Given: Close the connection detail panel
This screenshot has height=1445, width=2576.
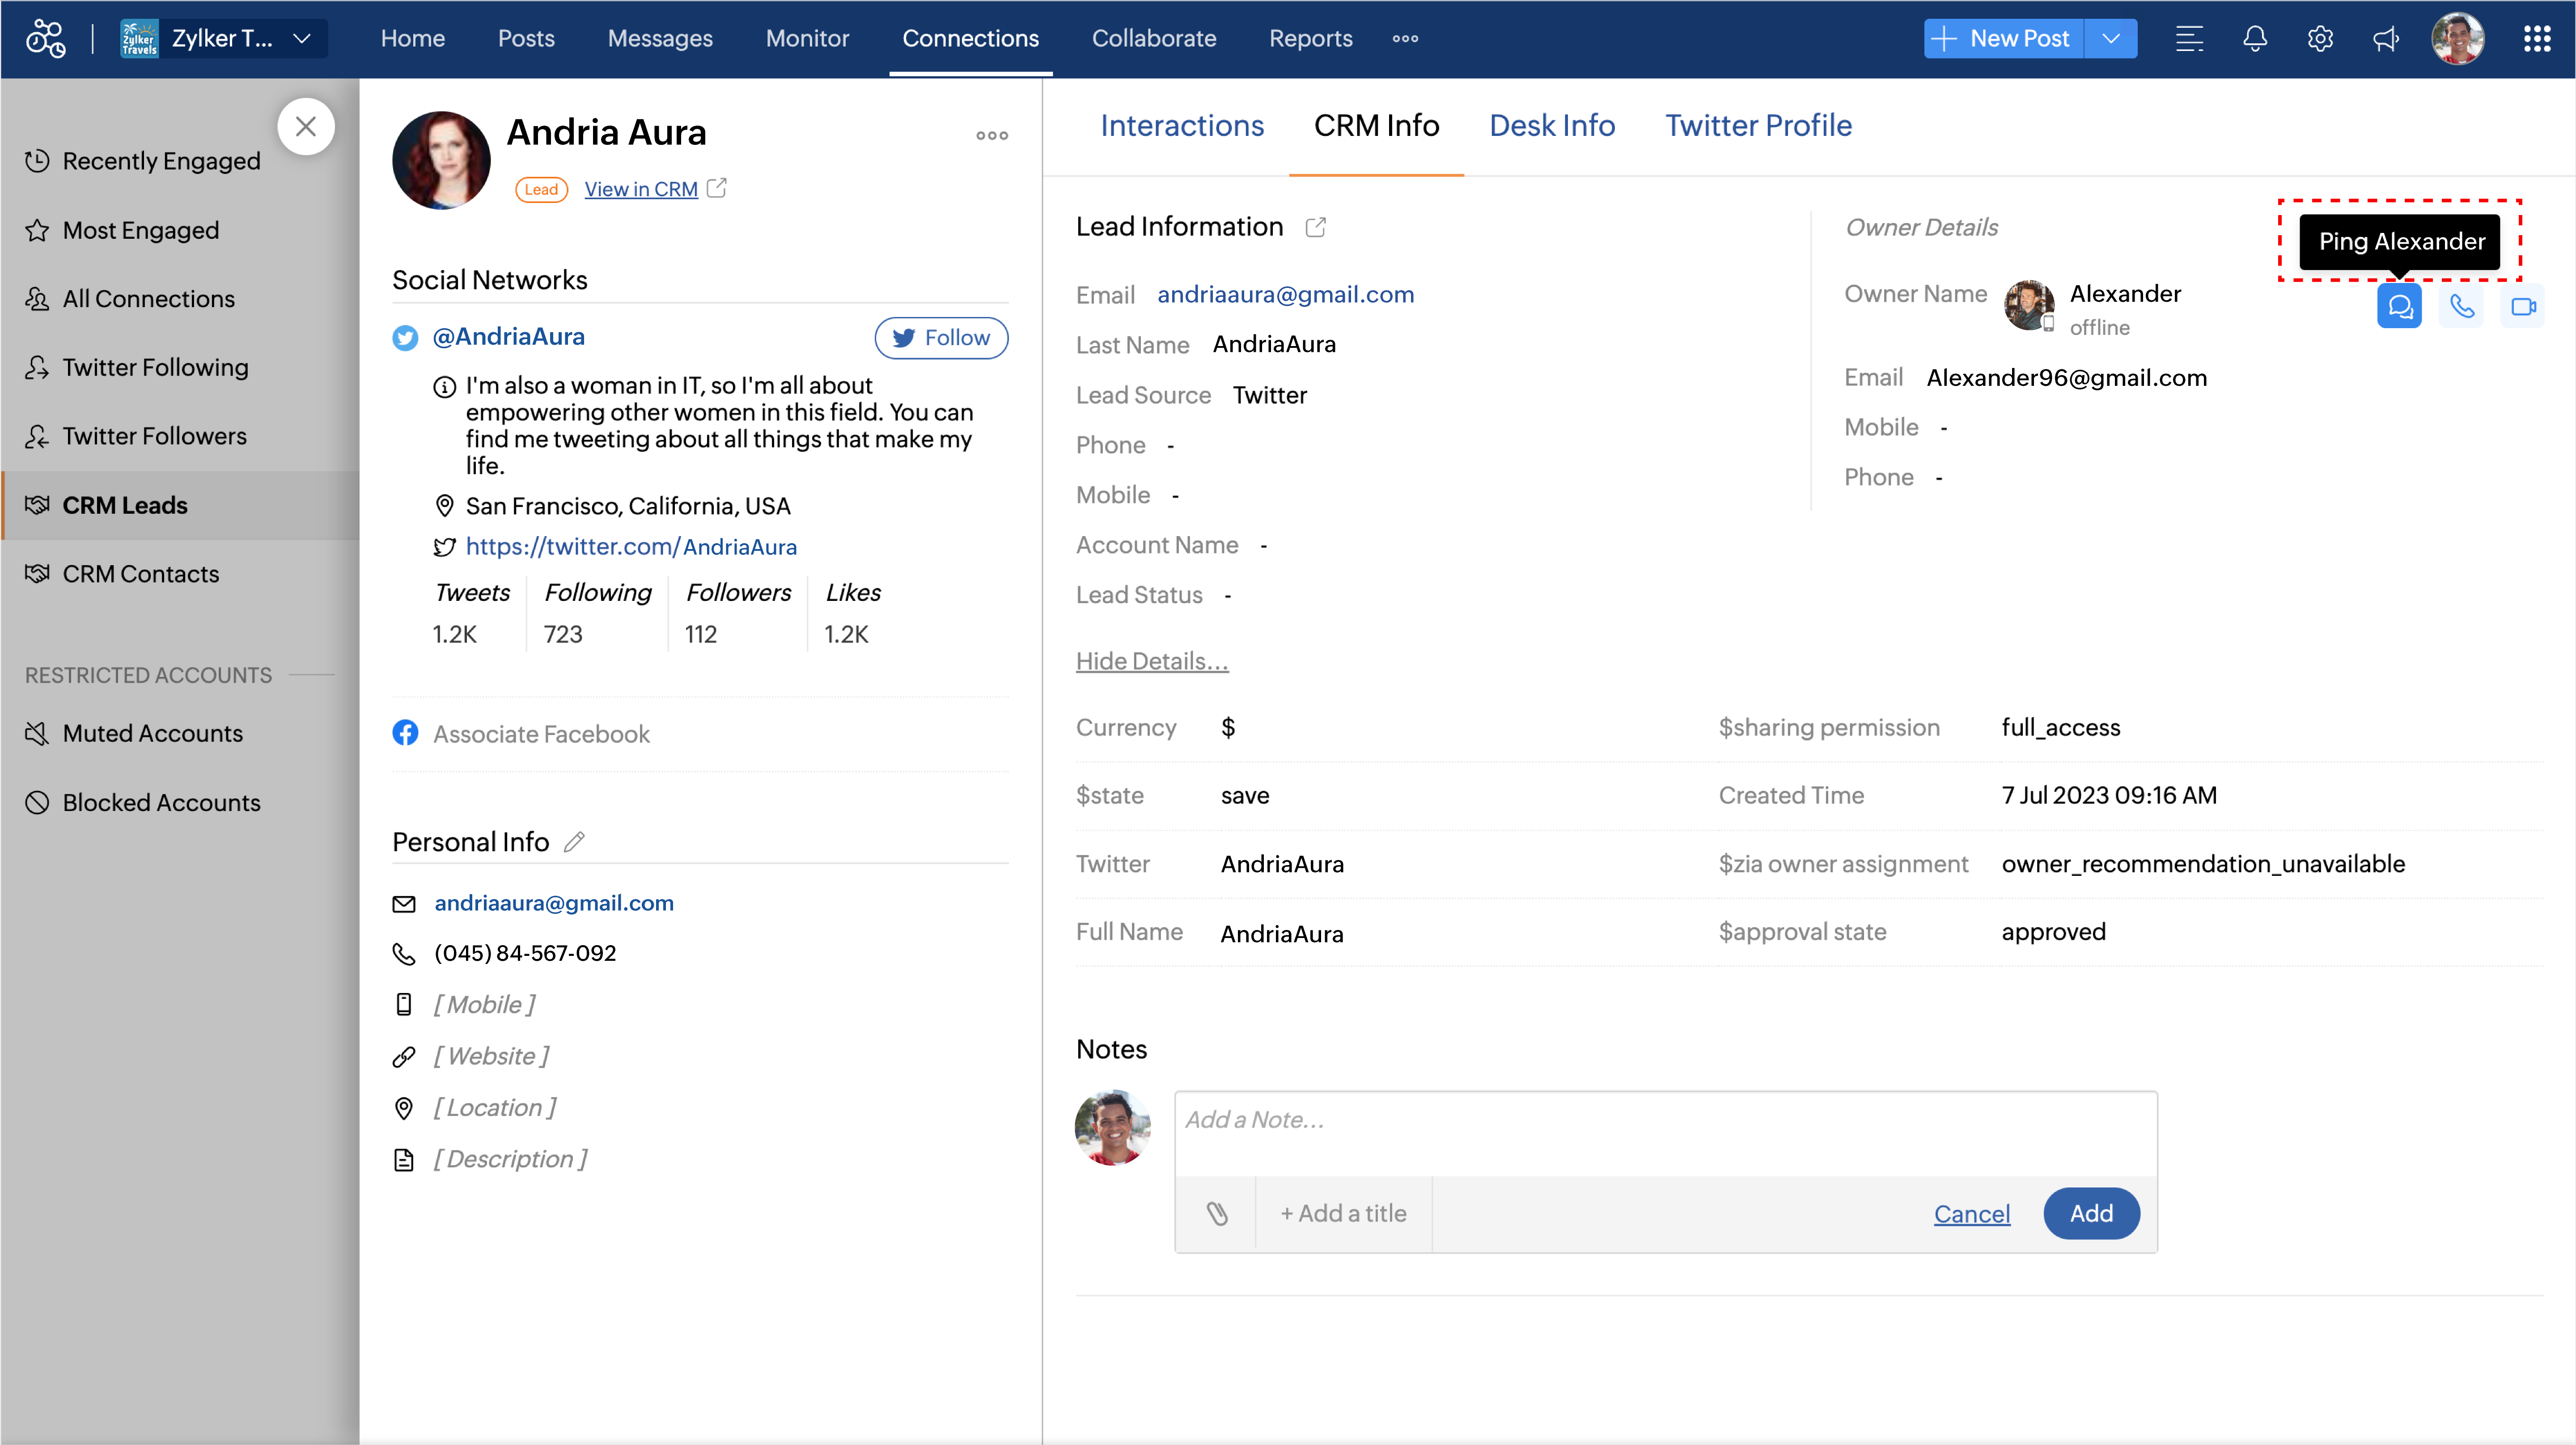Looking at the screenshot, I should [306, 127].
